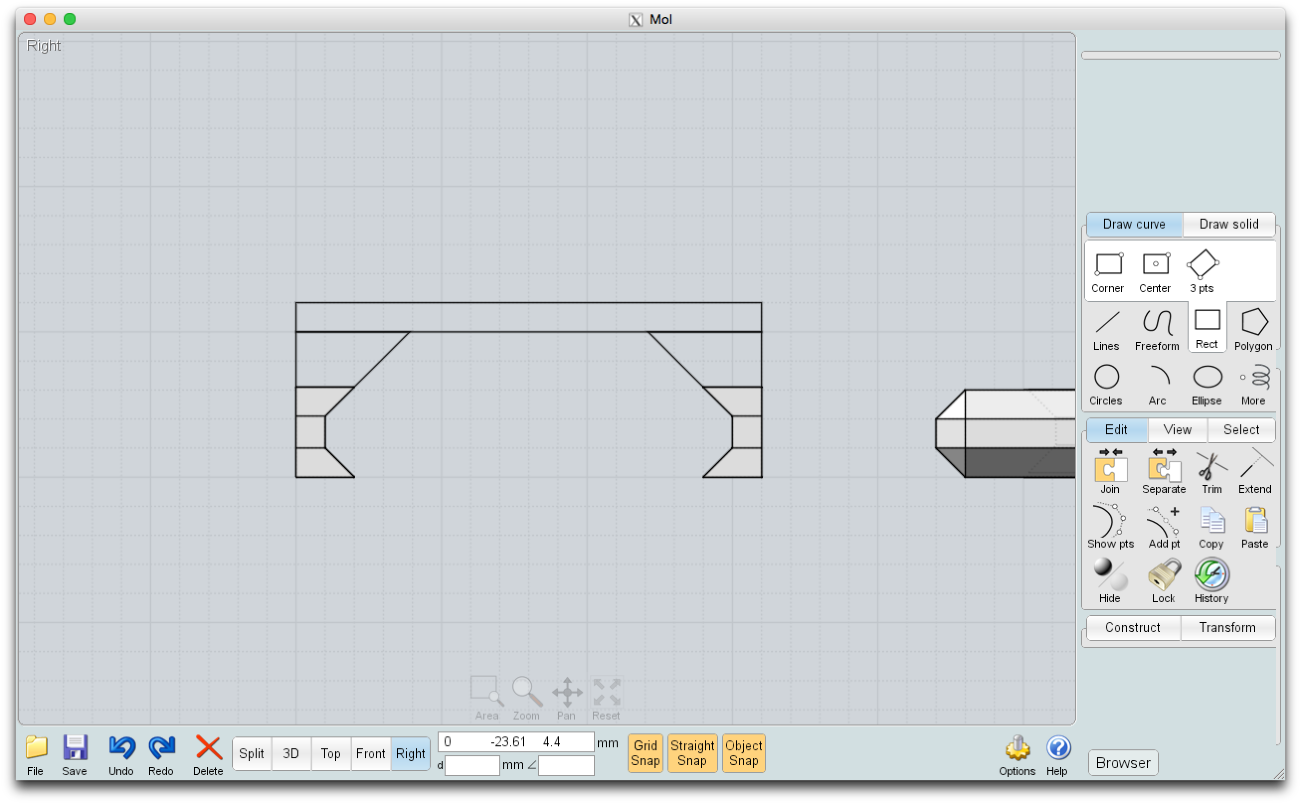Click the Construct button

tap(1132, 628)
